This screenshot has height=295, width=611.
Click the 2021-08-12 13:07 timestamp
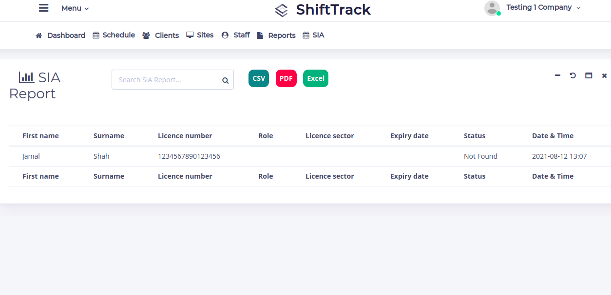click(559, 156)
